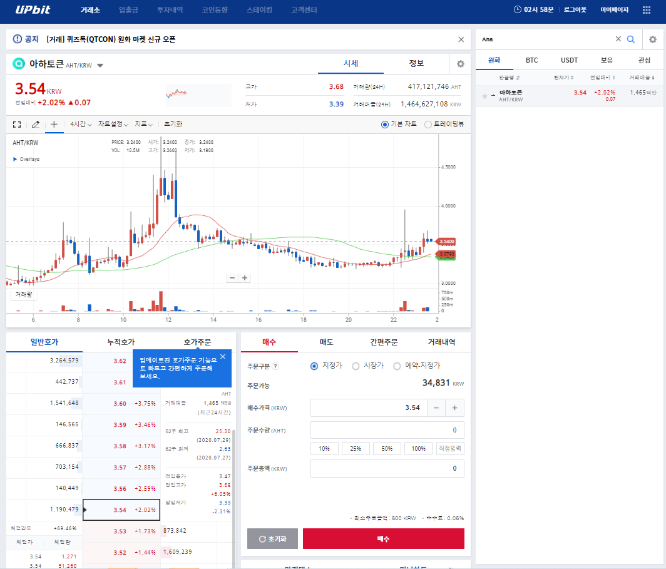Viewport: 666px width, 569px height.
Task: Open 스테이킹 in top navigation
Action: click(260, 10)
